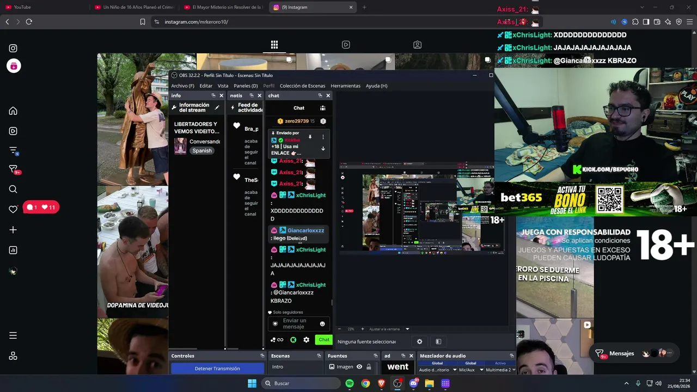697x392 pixels.
Task: Unpin the pinned KickBot message
Action: (x=310, y=137)
